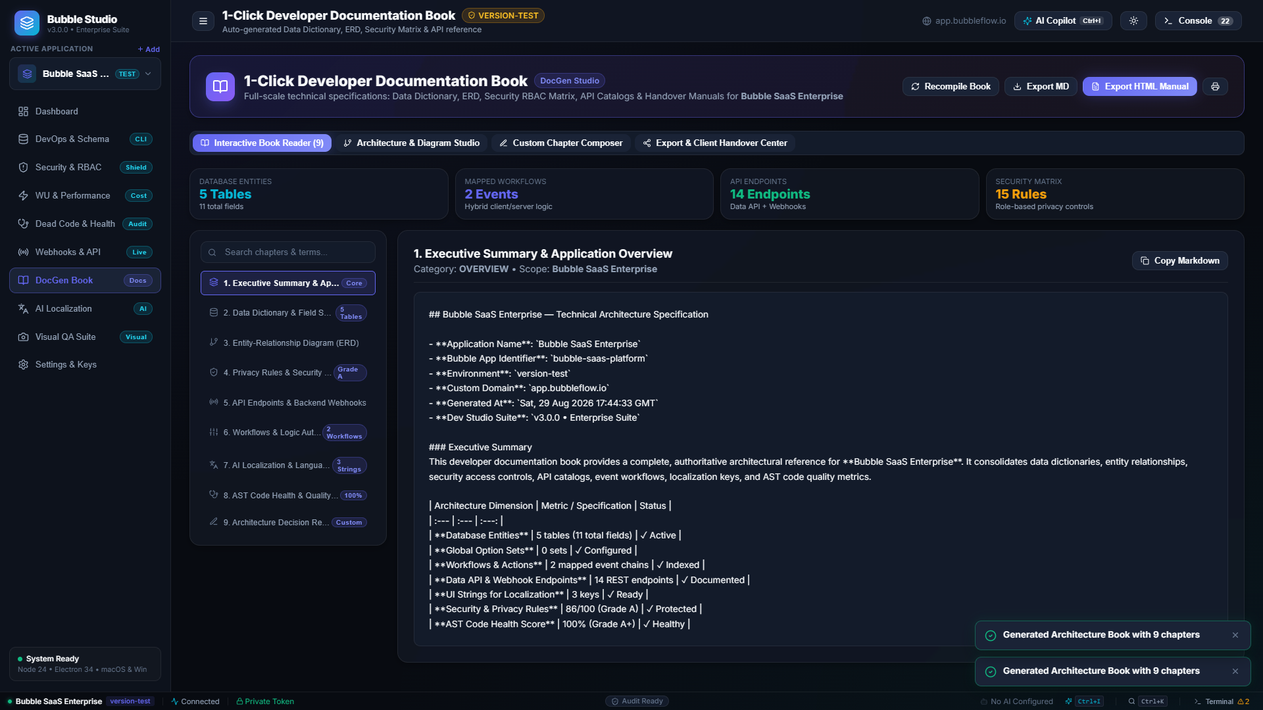Click the Add application link

point(149,49)
